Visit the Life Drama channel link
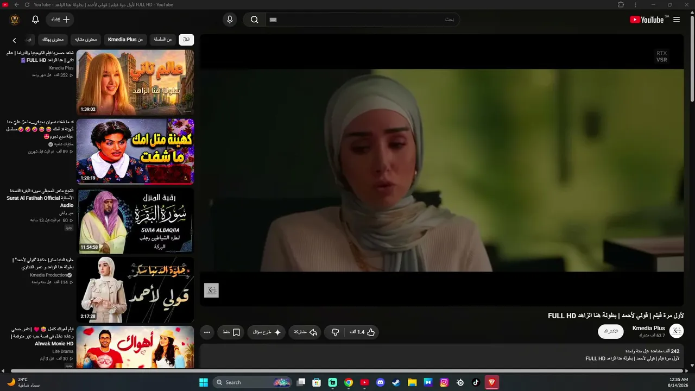This screenshot has height=391, width=695. [63, 352]
